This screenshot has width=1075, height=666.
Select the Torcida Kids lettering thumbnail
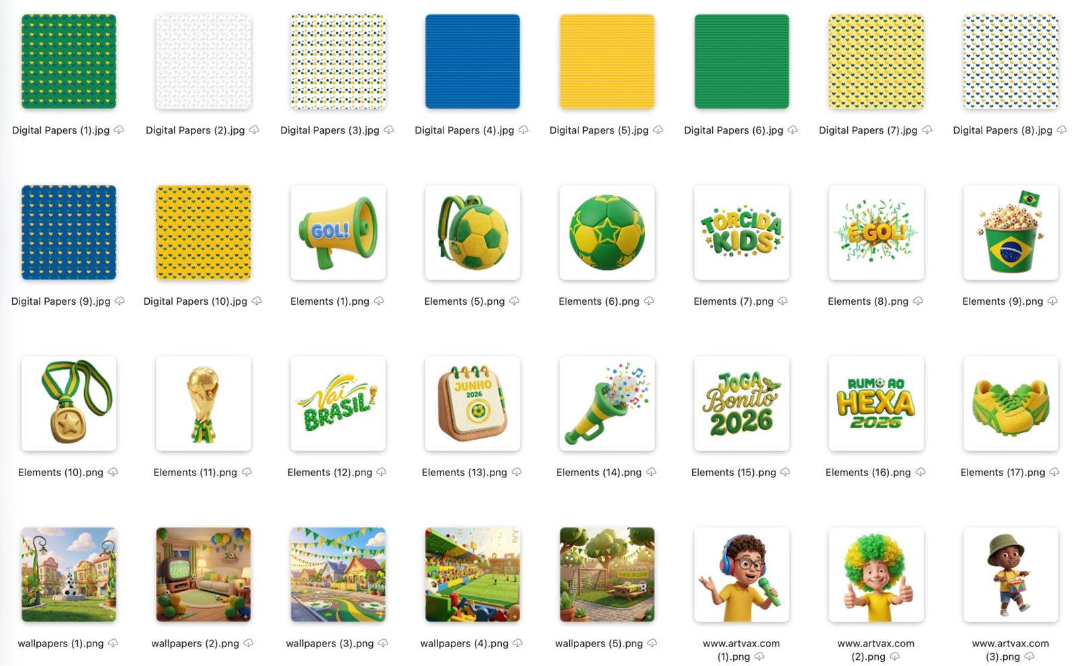[x=741, y=233]
